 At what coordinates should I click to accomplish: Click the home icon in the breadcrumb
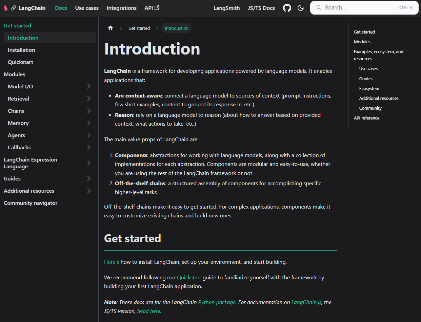(110, 28)
